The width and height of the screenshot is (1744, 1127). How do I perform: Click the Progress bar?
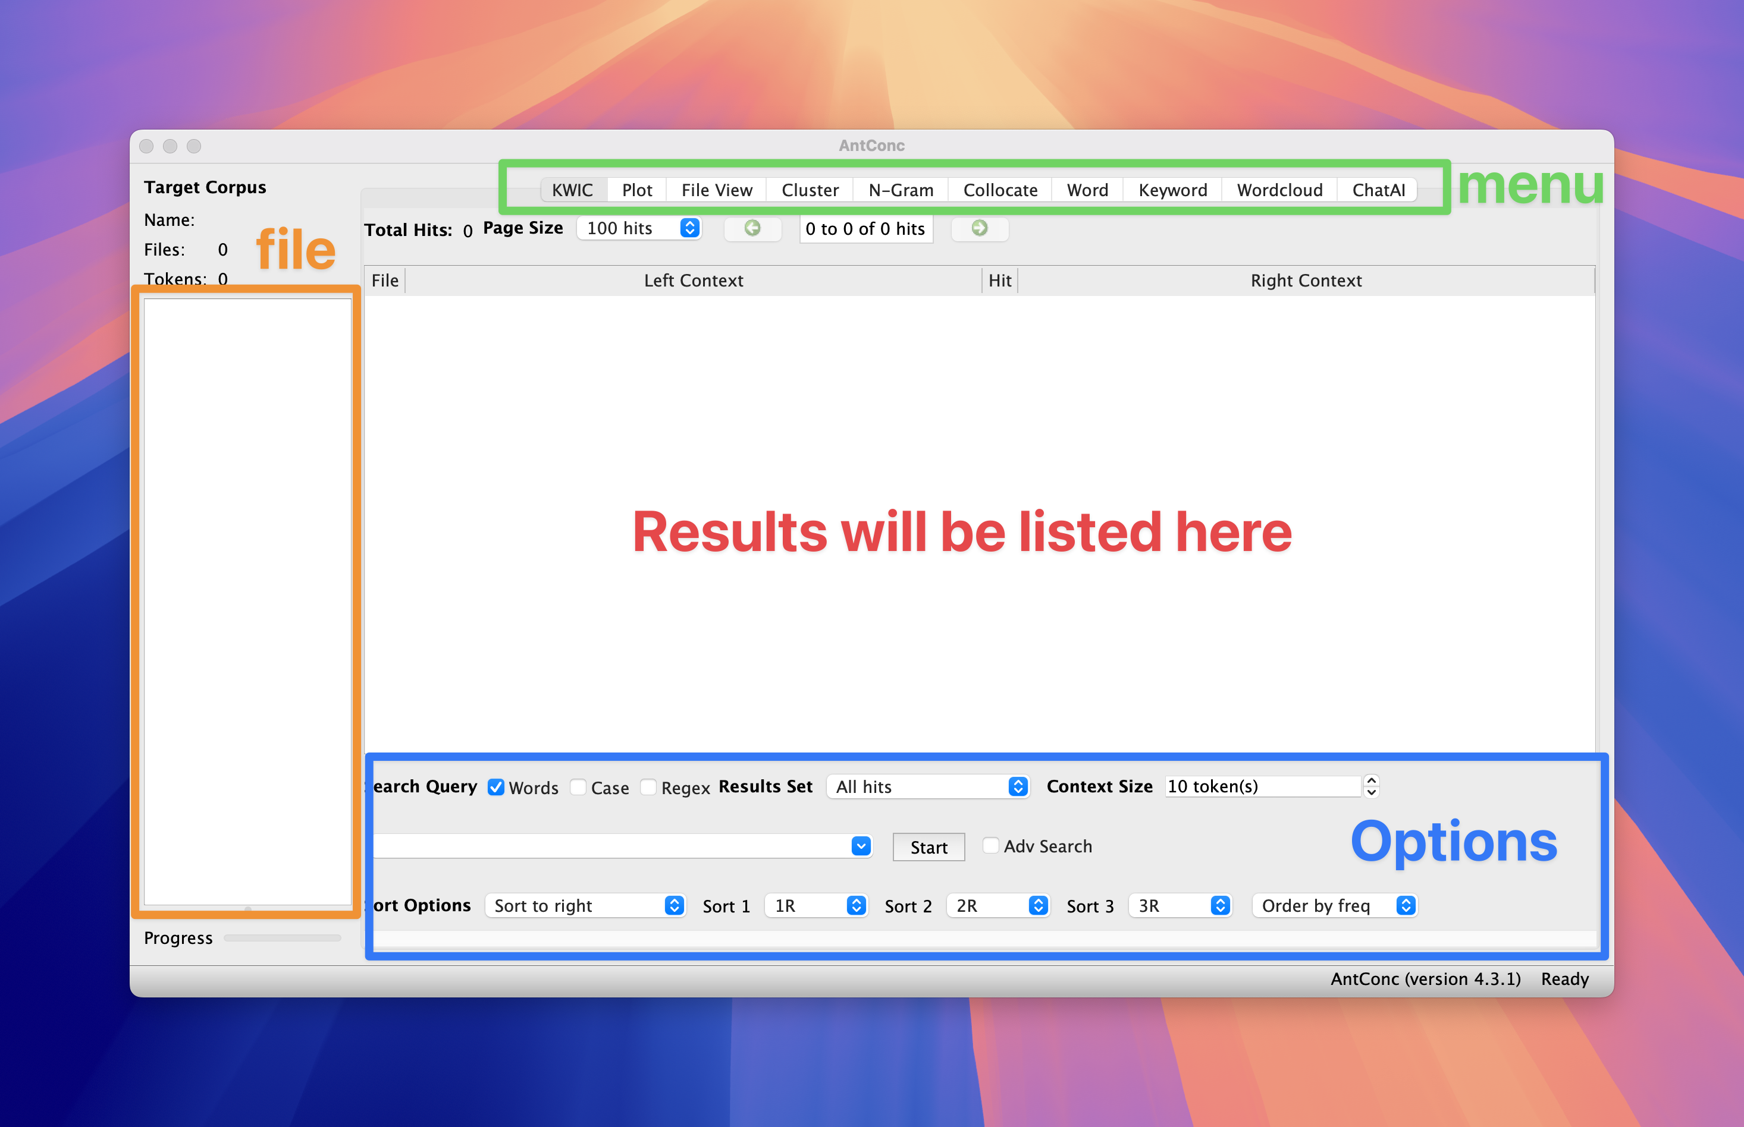[282, 938]
